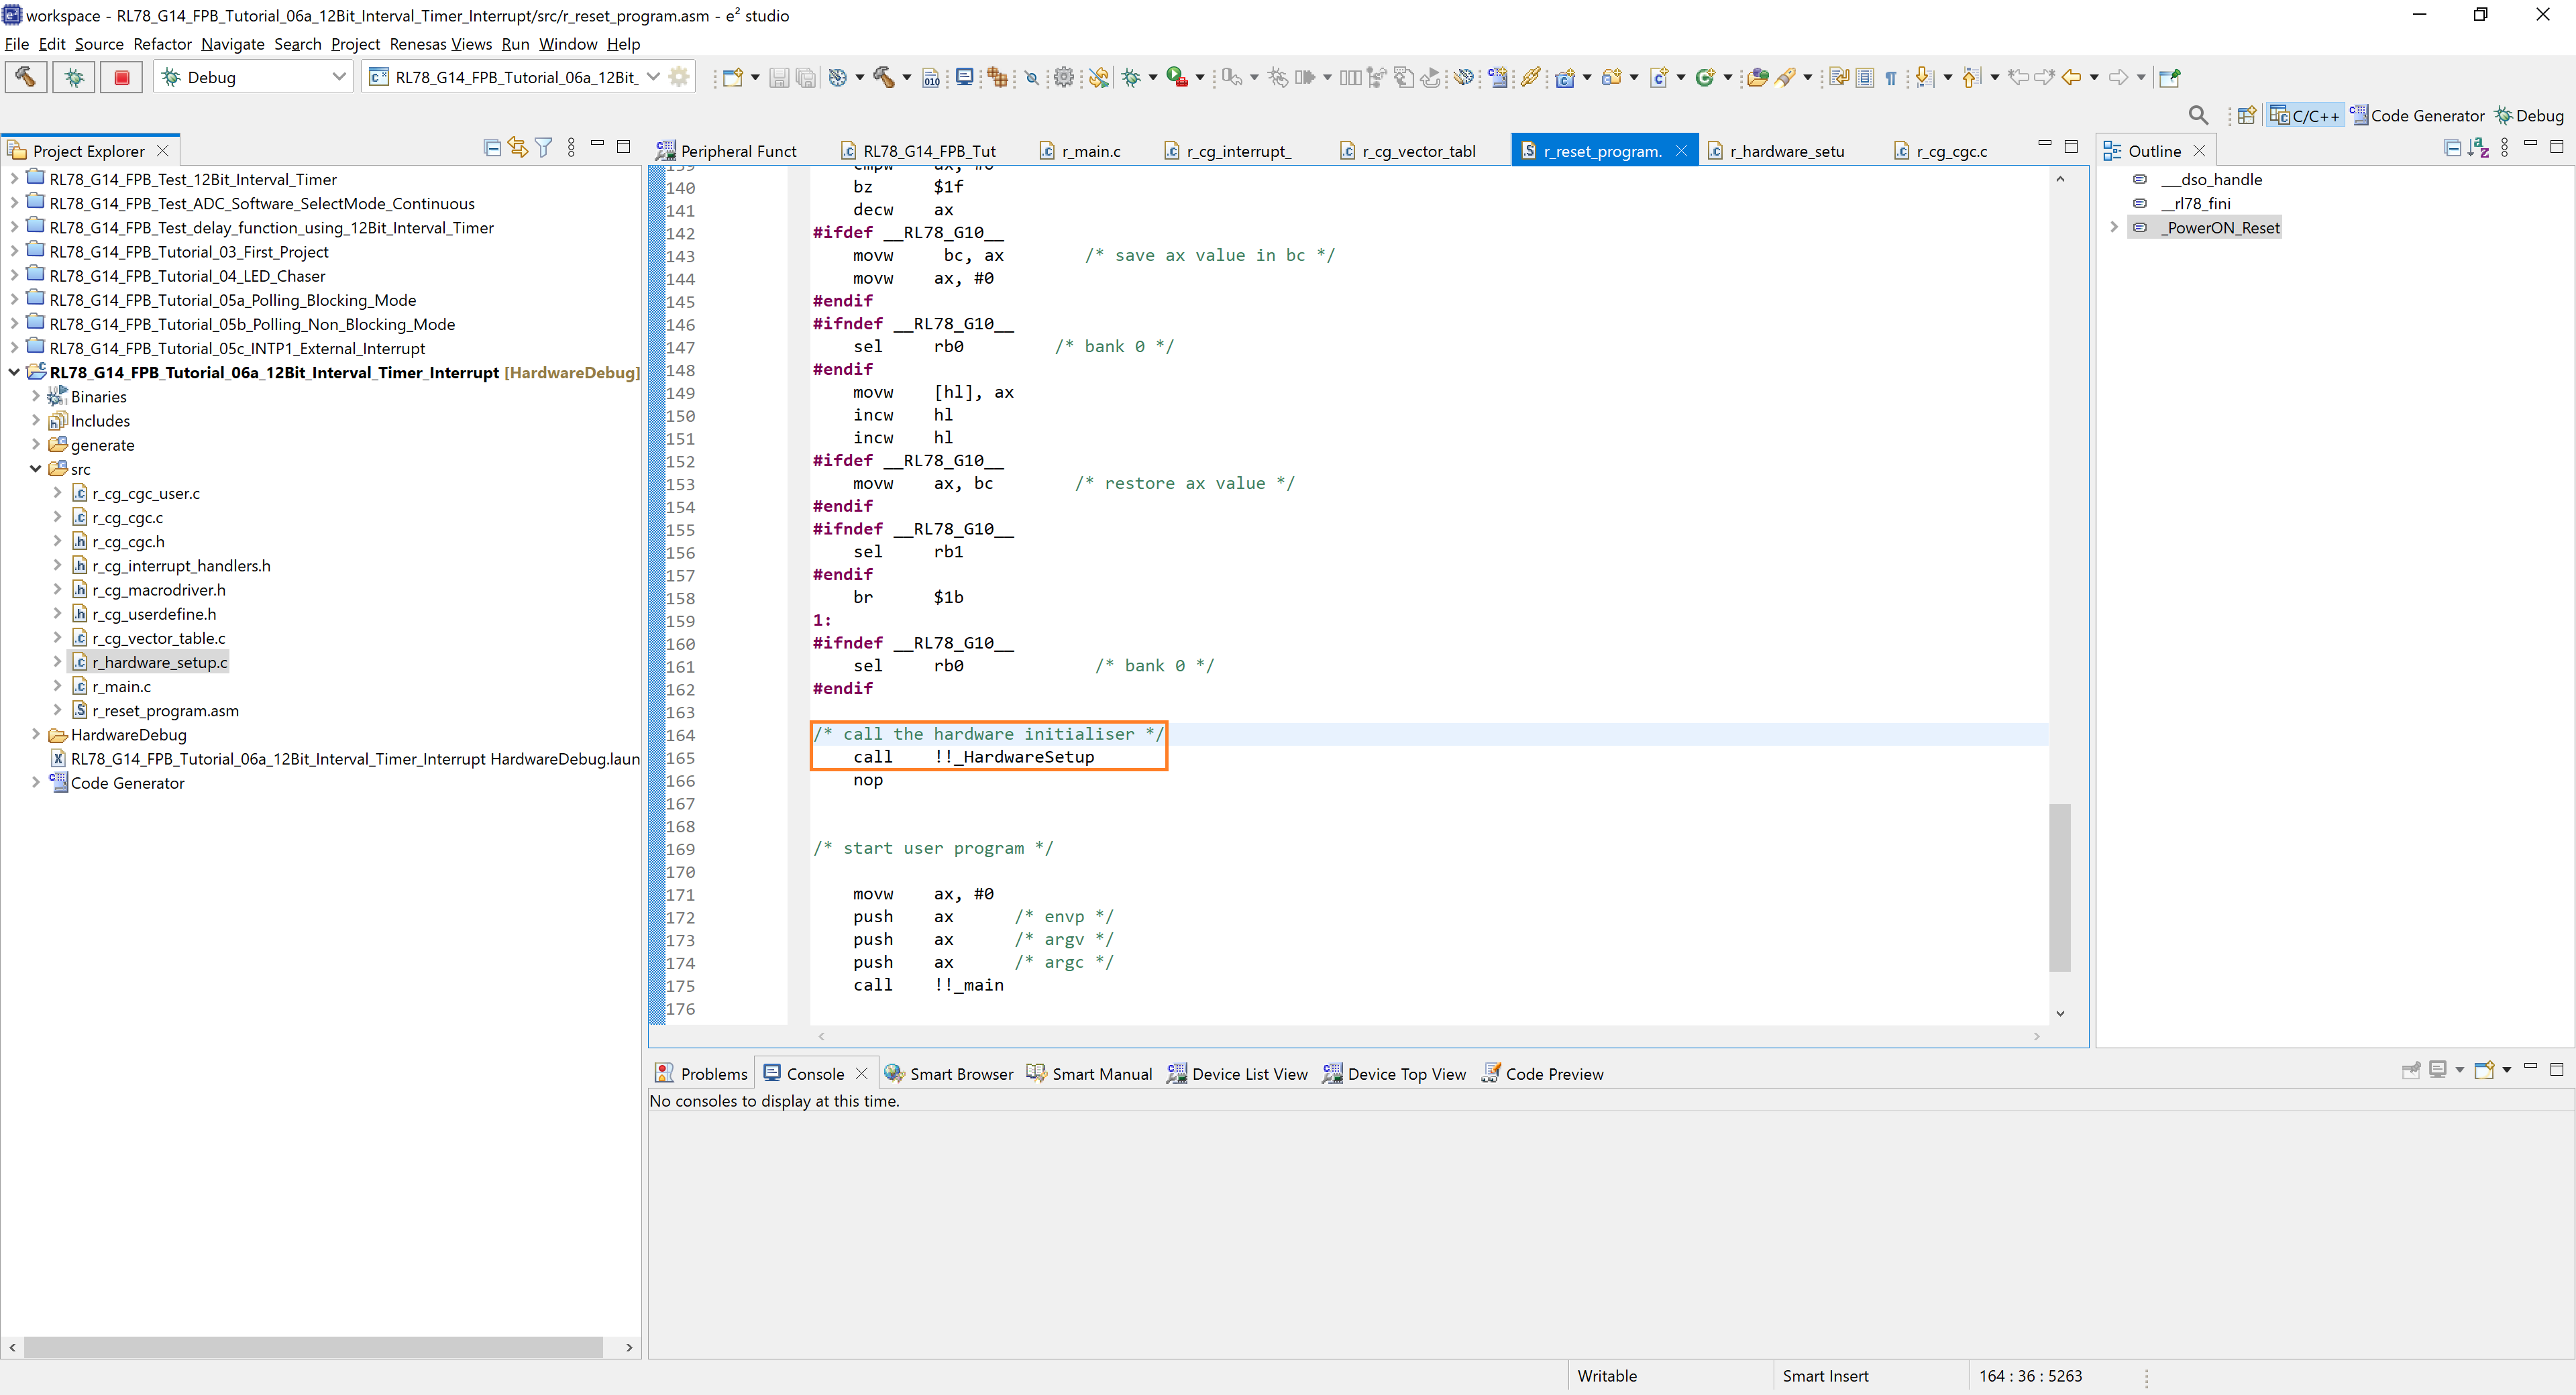Image resolution: width=2576 pixels, height=1395 pixels.
Task: Collapse all items in Project Explorer
Action: point(492,148)
